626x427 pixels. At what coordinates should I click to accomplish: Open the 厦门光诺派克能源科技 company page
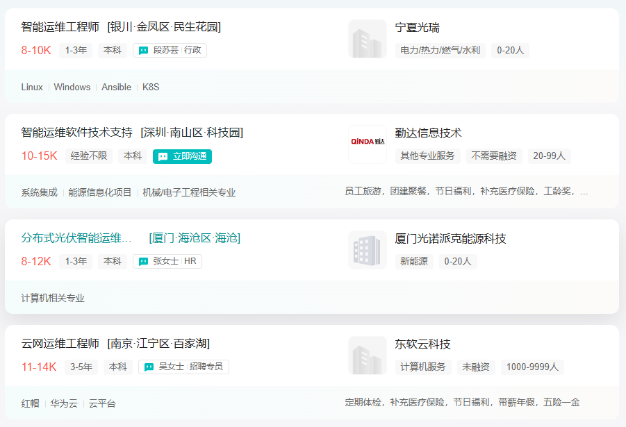click(450, 239)
